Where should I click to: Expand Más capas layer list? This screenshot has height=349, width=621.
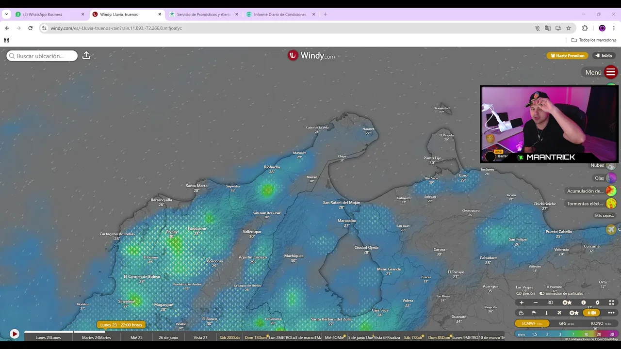pyautogui.click(x=605, y=216)
